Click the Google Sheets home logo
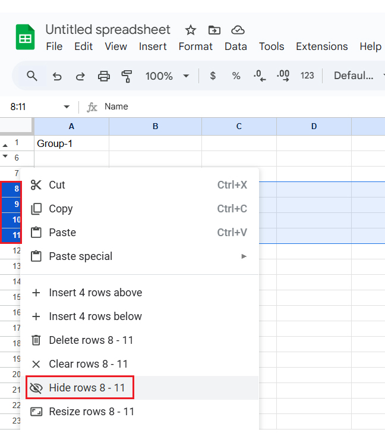Image resolution: width=385 pixels, height=442 pixels. tap(25, 37)
